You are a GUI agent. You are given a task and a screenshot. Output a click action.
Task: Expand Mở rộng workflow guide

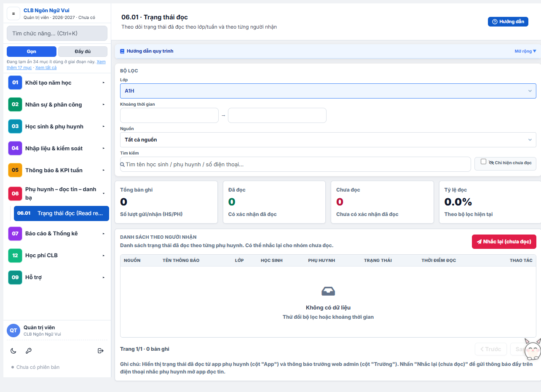(x=525, y=51)
